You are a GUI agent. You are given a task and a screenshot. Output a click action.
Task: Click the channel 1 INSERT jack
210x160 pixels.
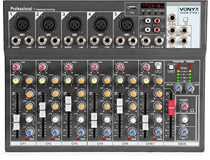point(16,41)
